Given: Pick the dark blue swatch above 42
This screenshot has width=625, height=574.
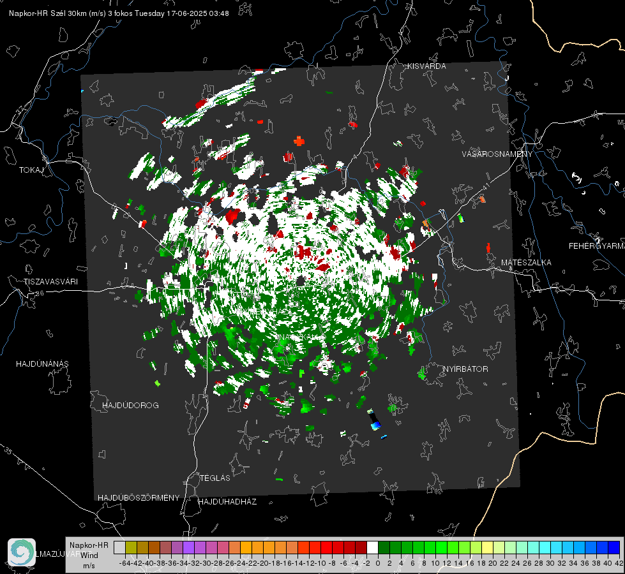Looking at the screenshot, I should (614, 547).
